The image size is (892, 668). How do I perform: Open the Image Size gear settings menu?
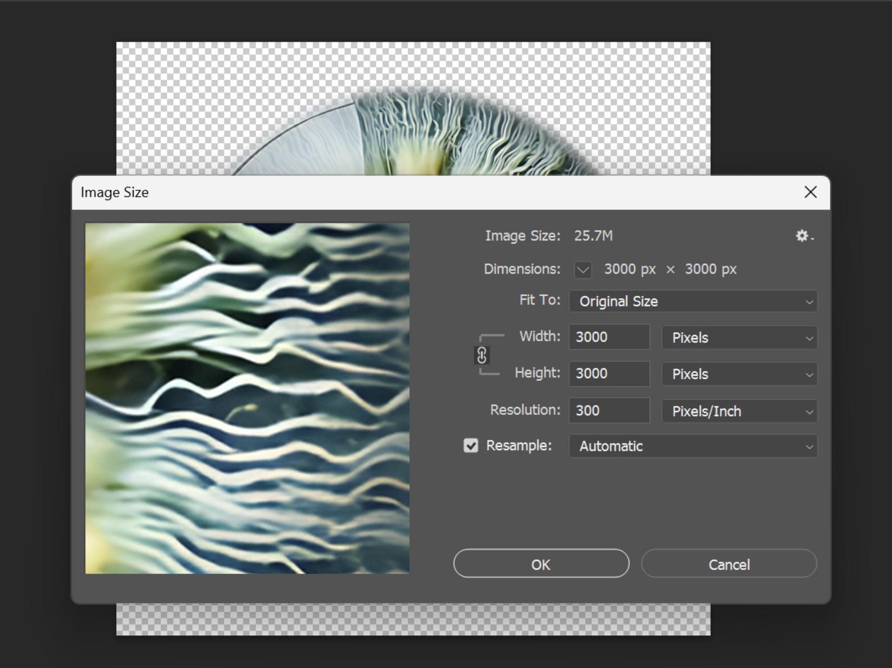pyautogui.click(x=804, y=236)
